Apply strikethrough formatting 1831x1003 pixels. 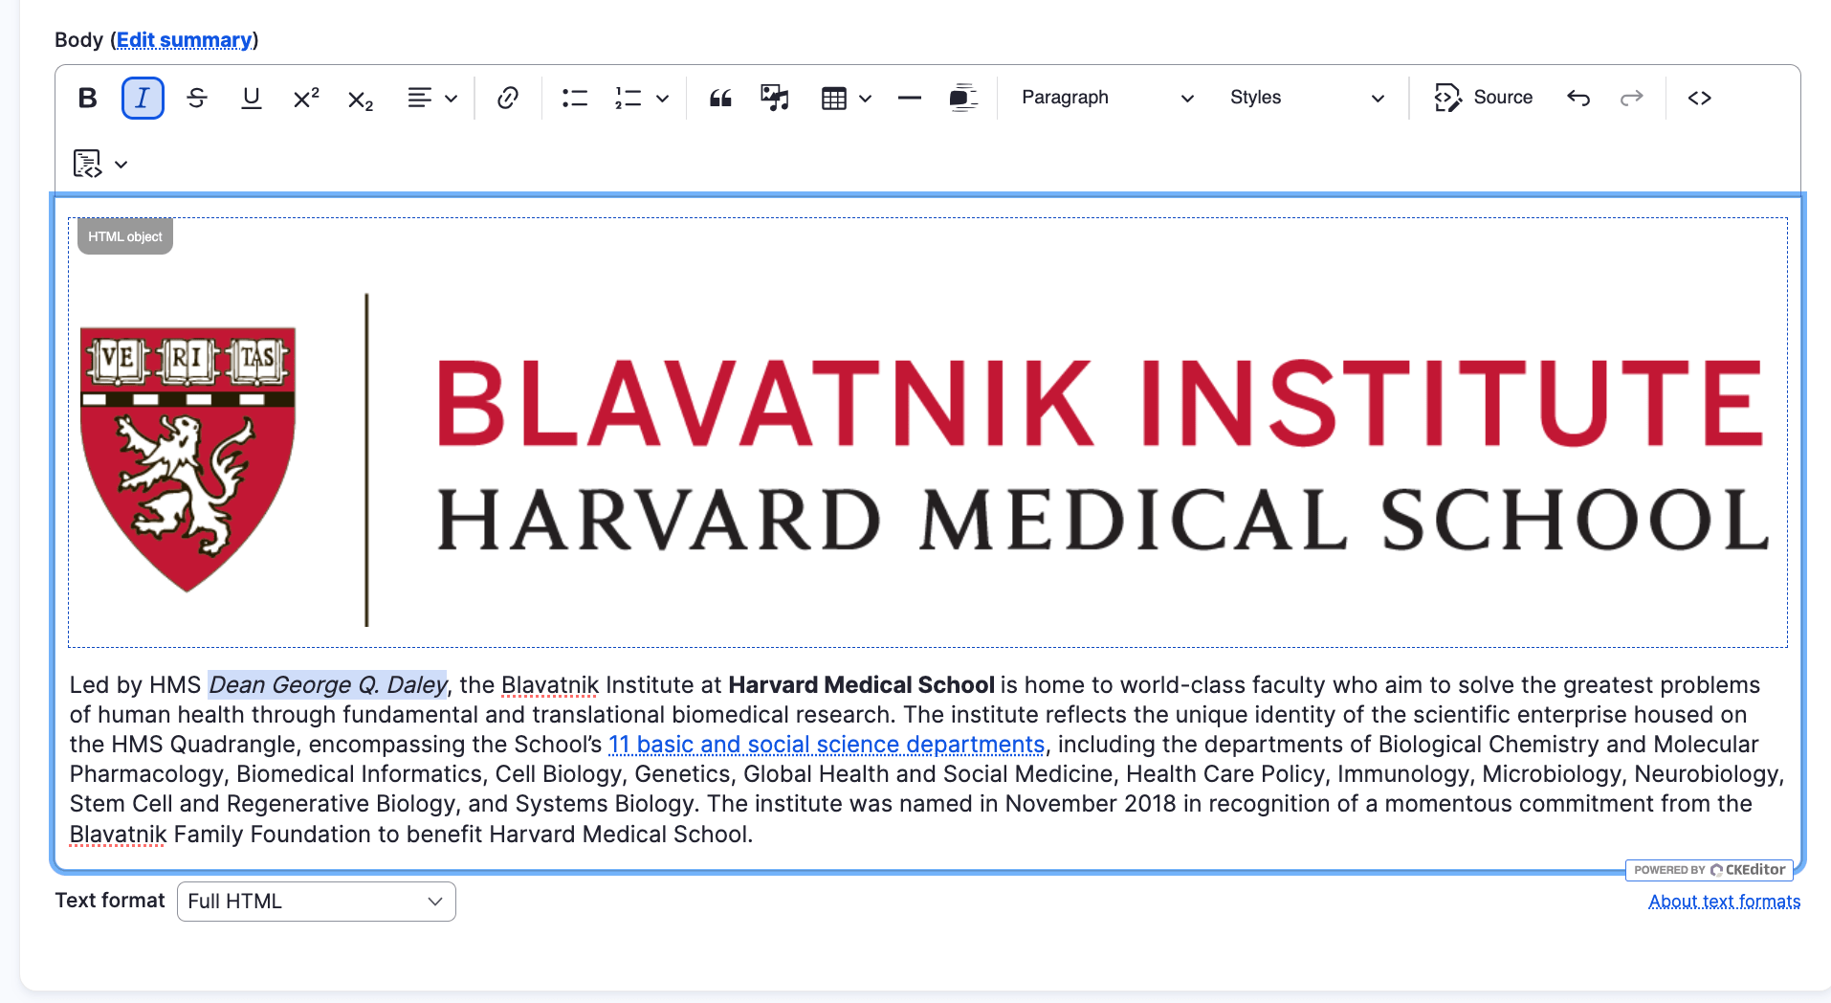(x=197, y=98)
